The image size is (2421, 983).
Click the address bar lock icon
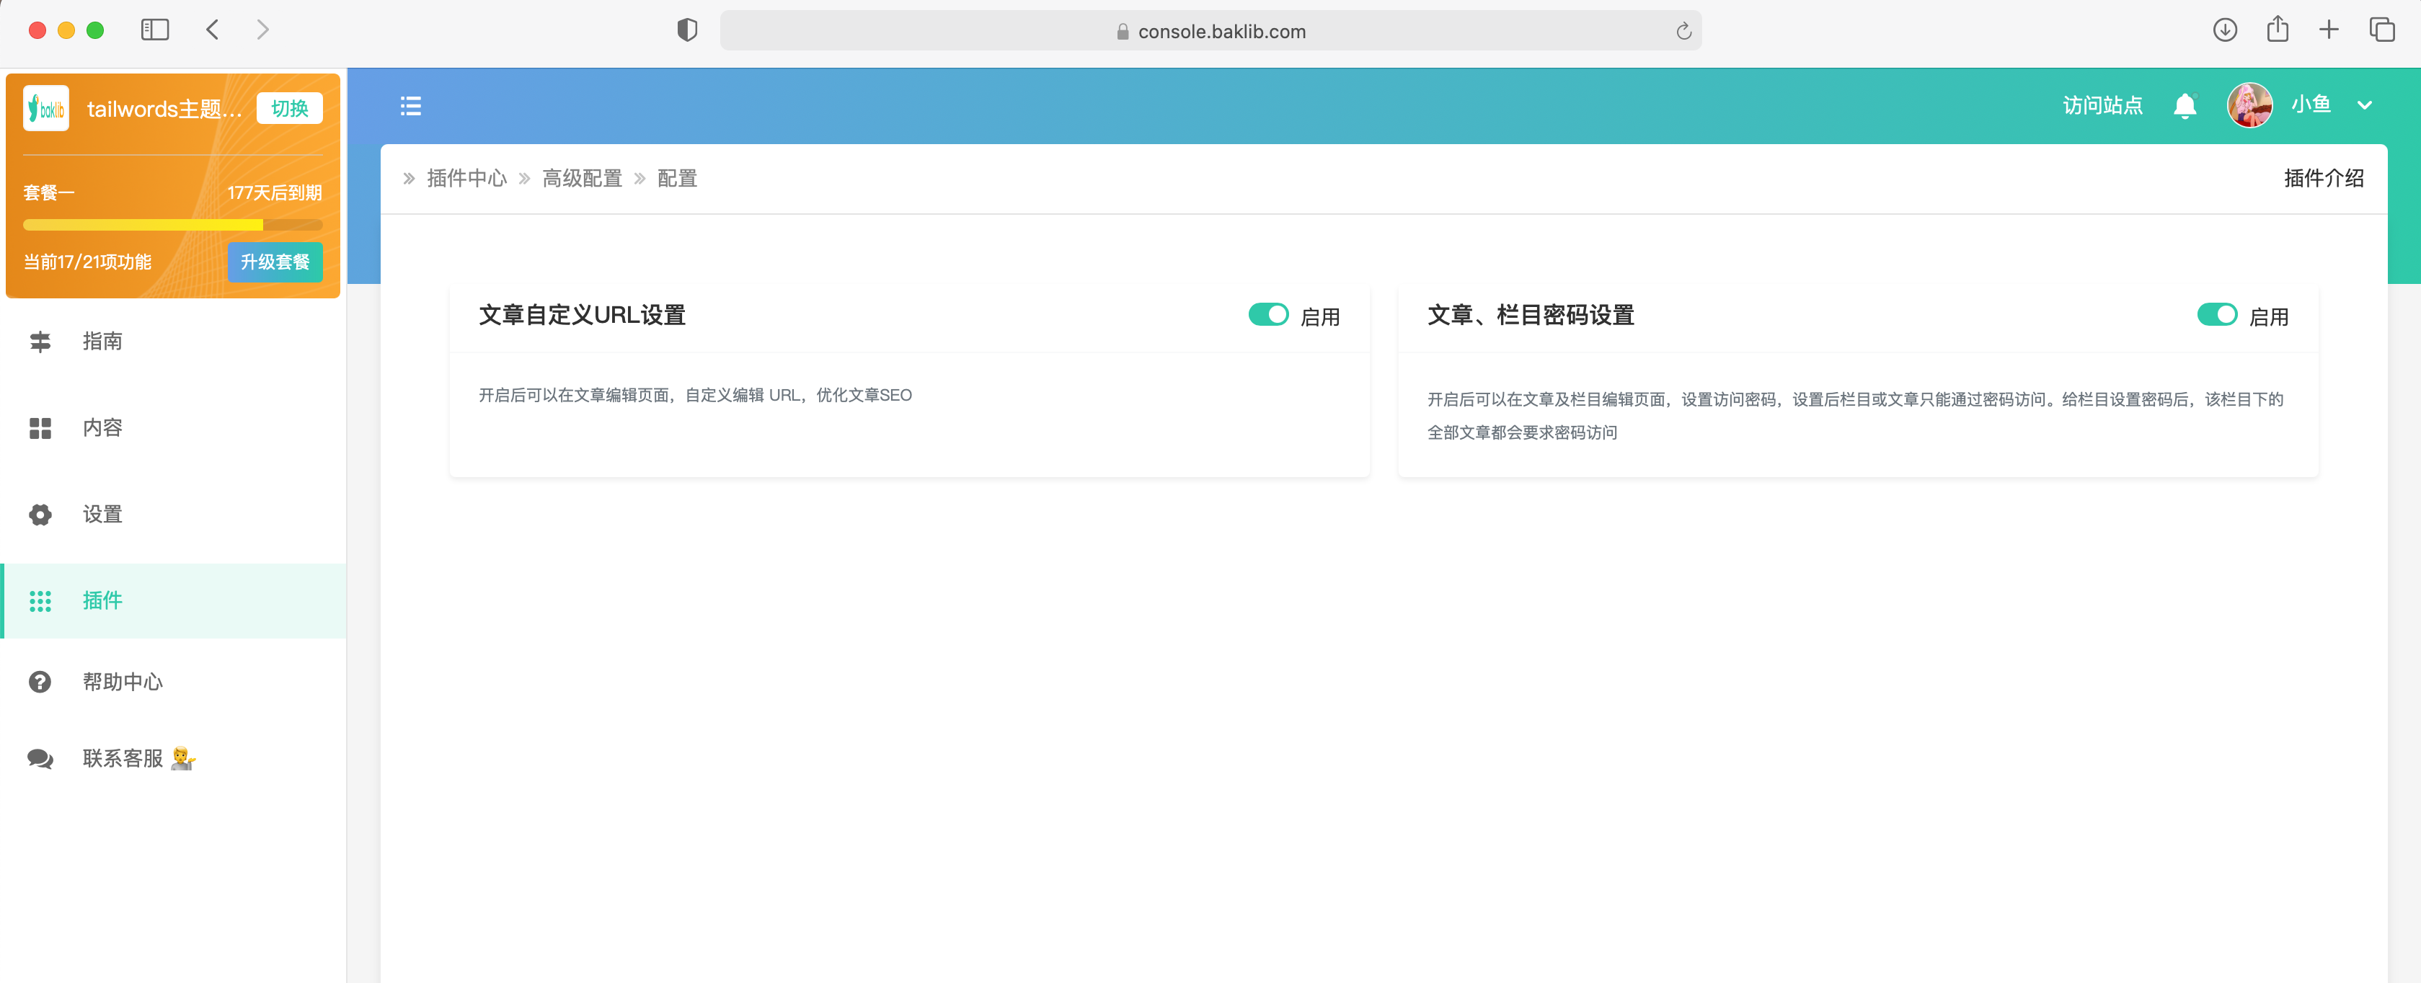click(x=1122, y=32)
